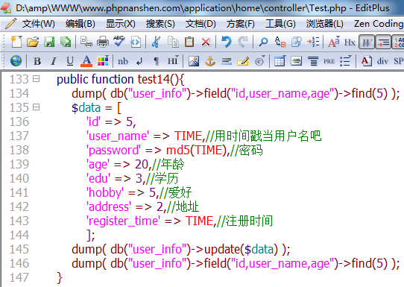The height and width of the screenshot is (287, 404).
Task: Open the 显示(X) menu
Action: (x=121, y=24)
